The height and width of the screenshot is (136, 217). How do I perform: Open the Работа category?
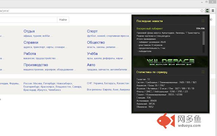click(29, 54)
